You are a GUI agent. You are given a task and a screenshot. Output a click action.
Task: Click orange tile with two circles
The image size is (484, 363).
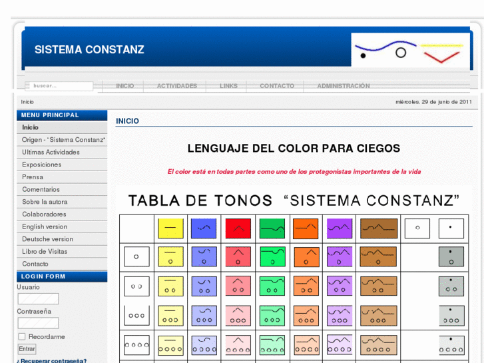click(x=306, y=286)
